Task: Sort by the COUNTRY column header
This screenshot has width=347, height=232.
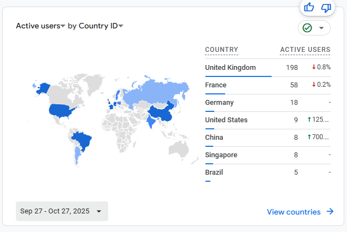Action: pyautogui.click(x=221, y=50)
